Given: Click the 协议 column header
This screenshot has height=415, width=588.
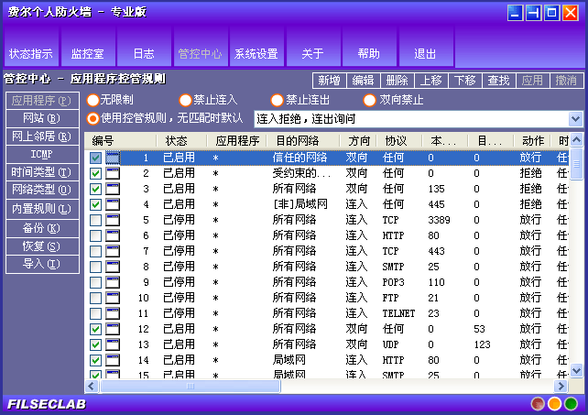Looking at the screenshot, I should point(396,141).
